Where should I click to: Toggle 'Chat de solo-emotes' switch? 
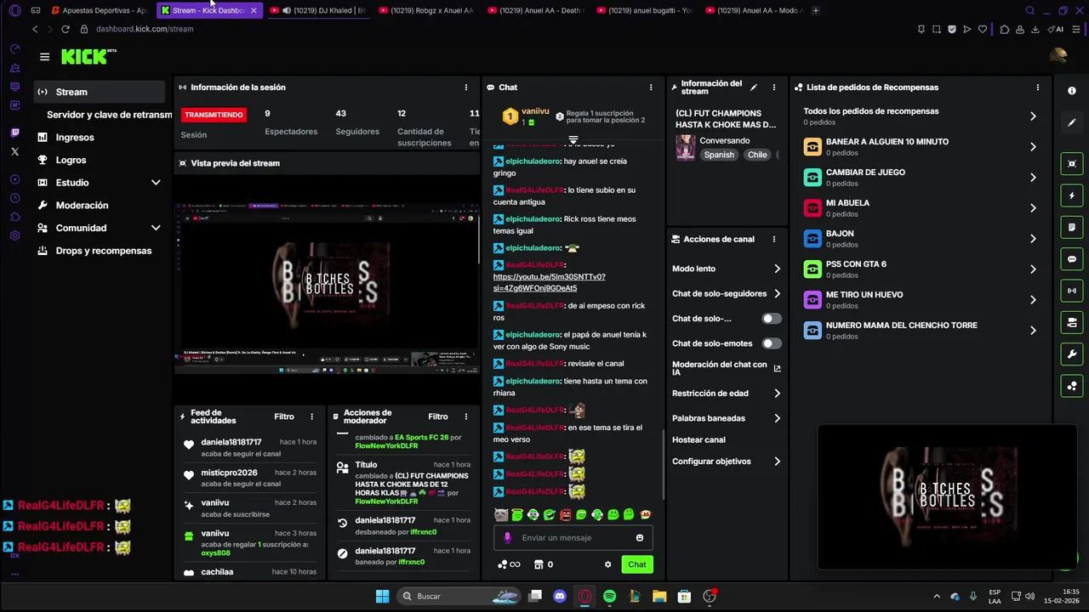pos(771,343)
